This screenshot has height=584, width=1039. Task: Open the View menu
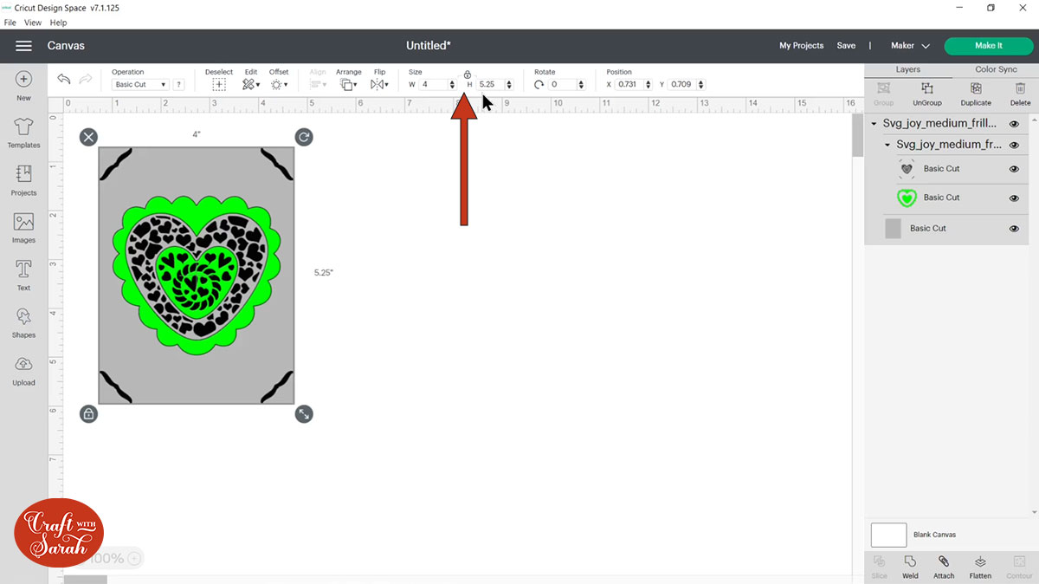click(x=33, y=23)
